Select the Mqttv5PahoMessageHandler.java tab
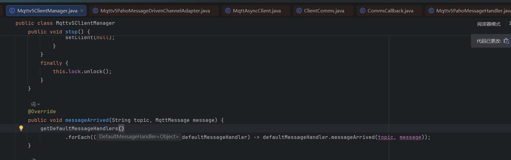The image size is (511, 160). 473,11
